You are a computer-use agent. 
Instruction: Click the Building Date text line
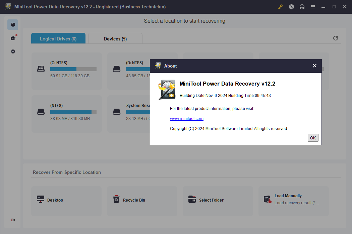click(x=225, y=96)
